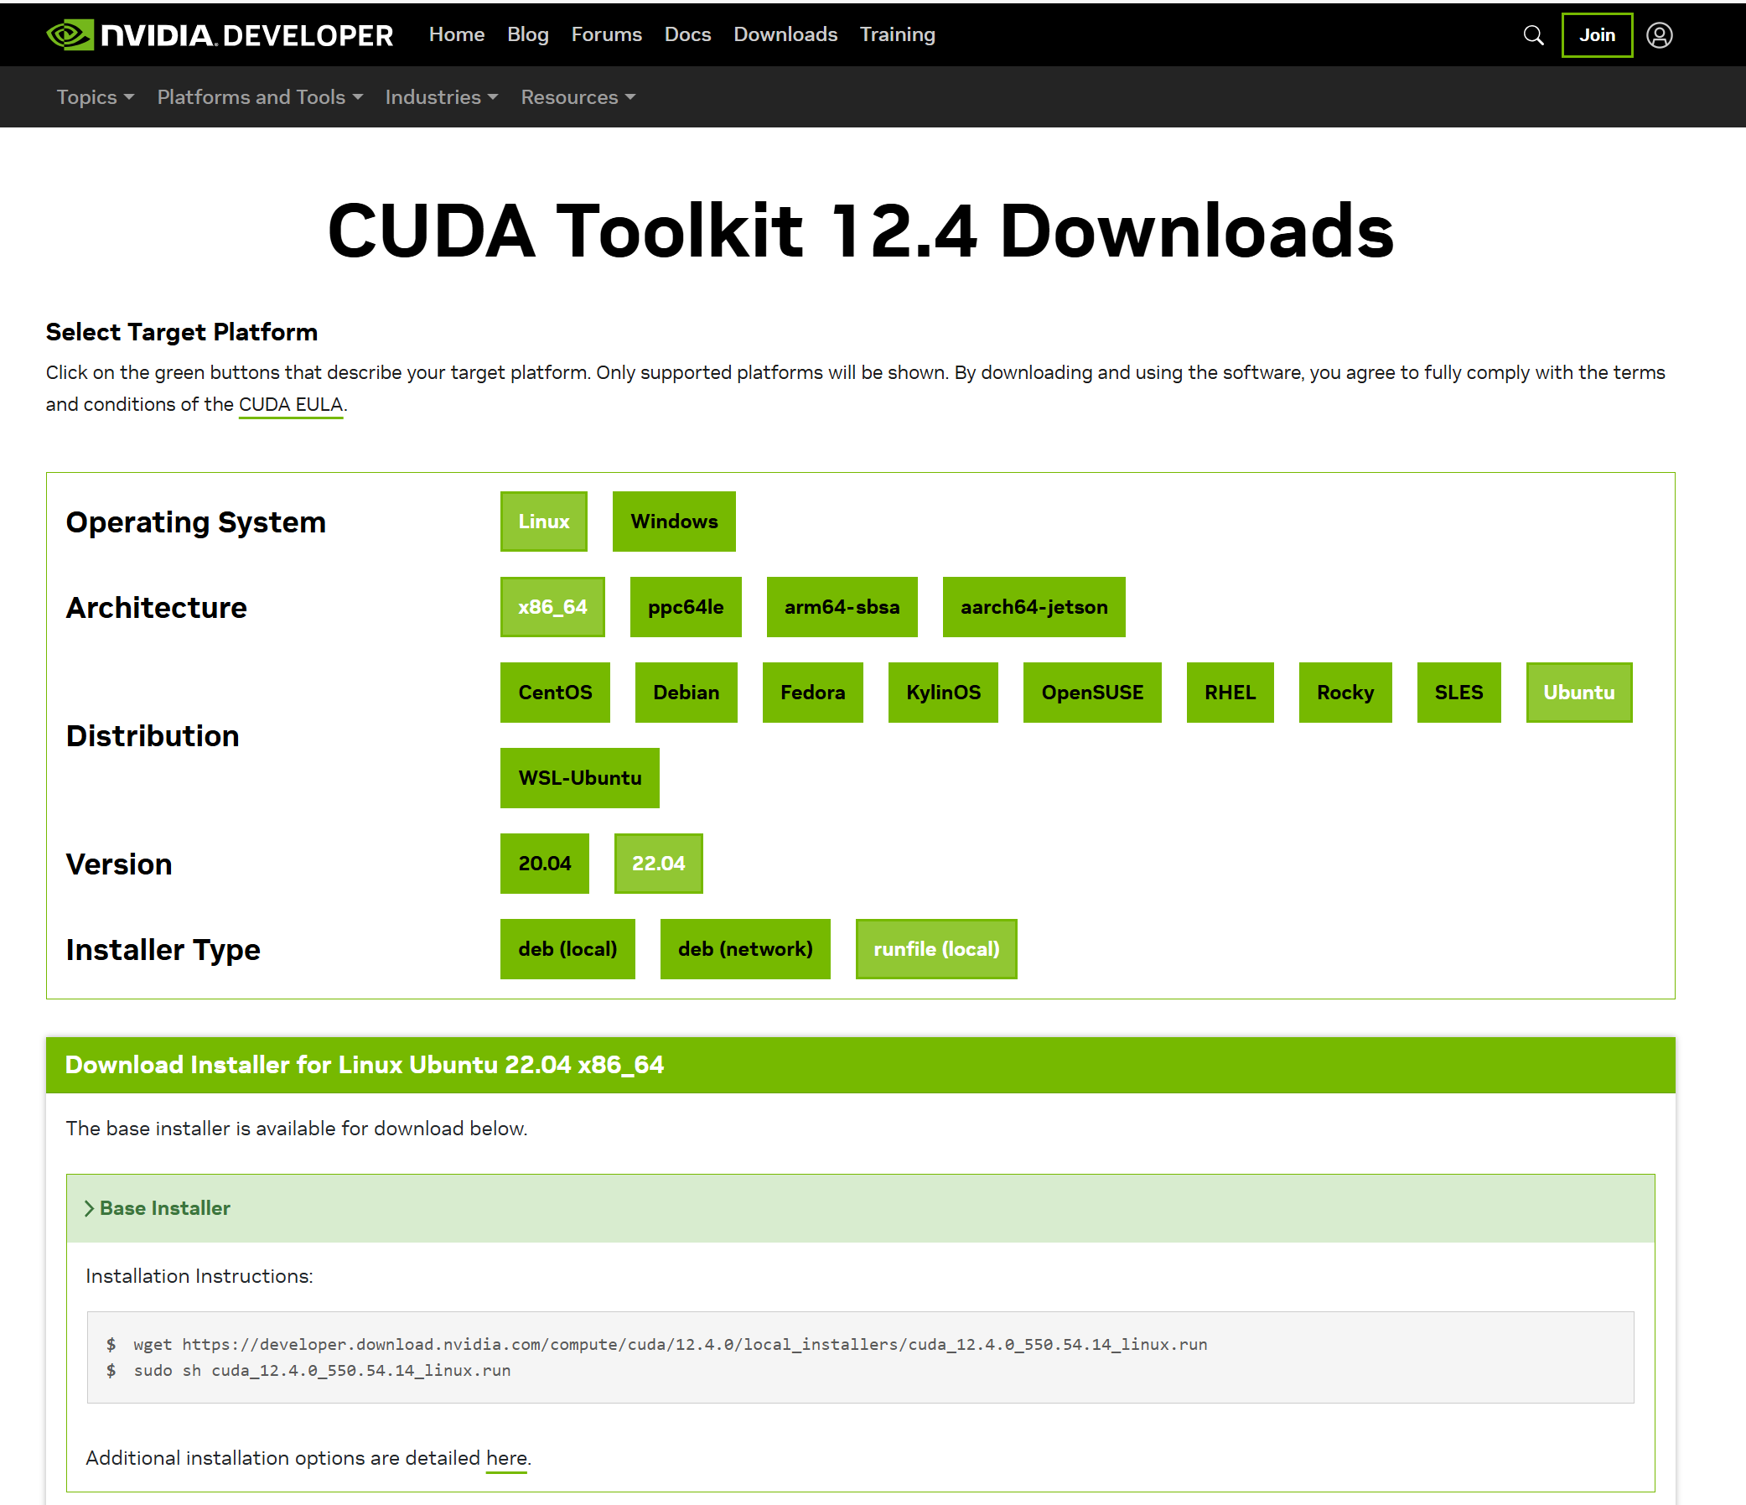Image resolution: width=1746 pixels, height=1505 pixels.
Task: Select Fedora distribution
Action: click(812, 693)
